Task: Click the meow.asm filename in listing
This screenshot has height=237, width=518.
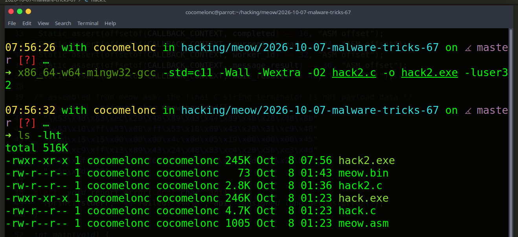Action: click(x=364, y=223)
